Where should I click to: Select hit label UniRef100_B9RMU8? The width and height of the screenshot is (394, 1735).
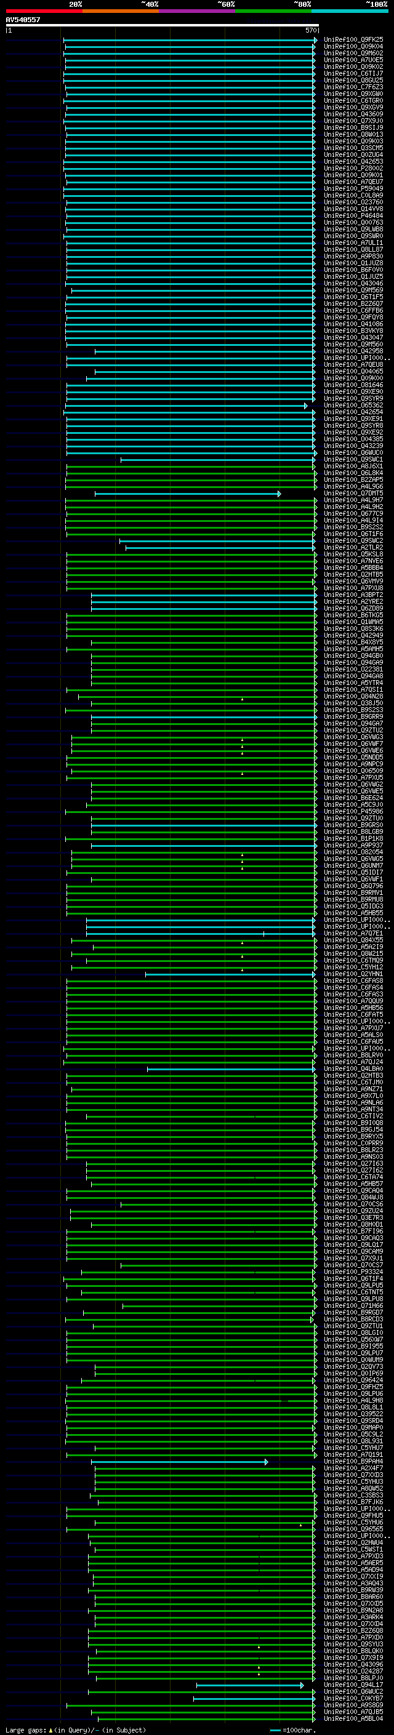(353, 899)
